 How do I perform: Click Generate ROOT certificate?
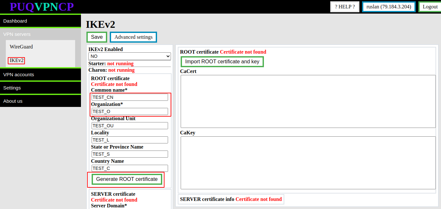tap(127, 179)
